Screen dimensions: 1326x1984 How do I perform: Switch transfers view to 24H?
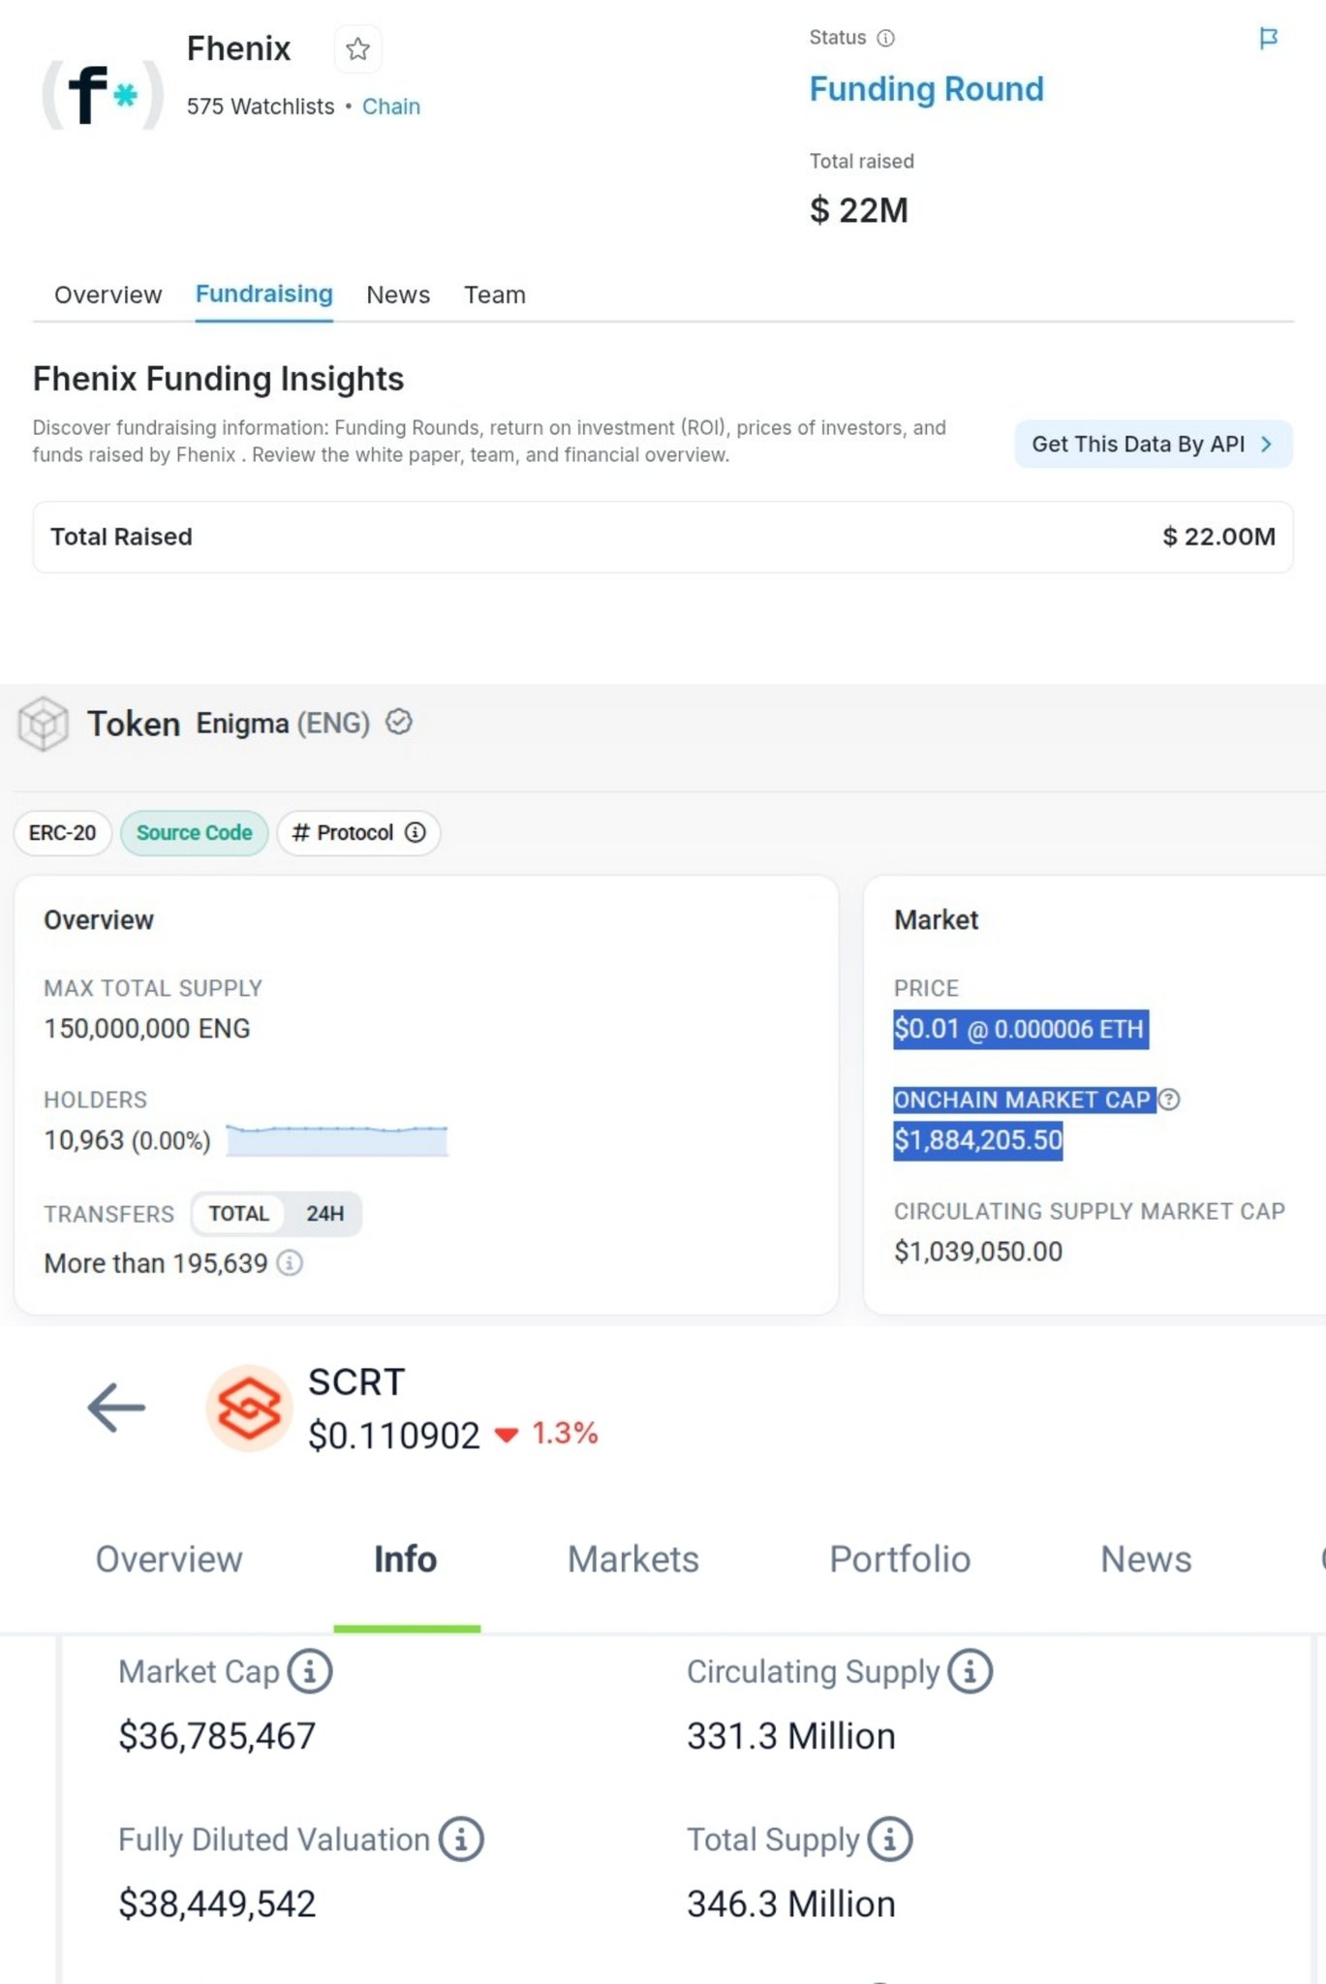click(324, 1214)
